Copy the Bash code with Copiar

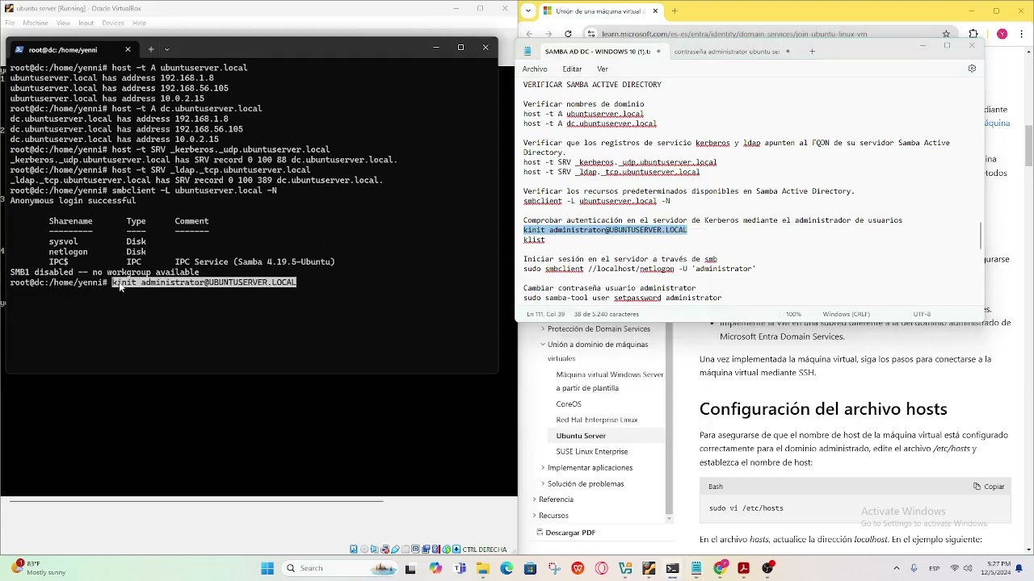click(989, 487)
